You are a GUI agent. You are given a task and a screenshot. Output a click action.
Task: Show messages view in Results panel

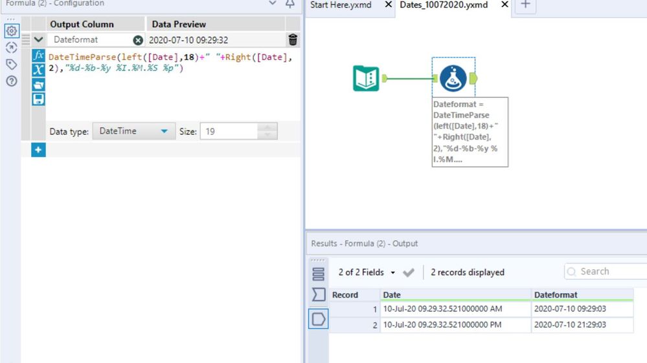point(318,274)
